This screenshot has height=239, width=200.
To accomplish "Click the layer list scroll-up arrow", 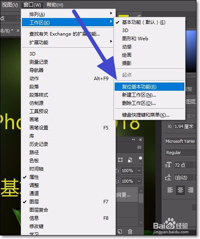I will pyautogui.click(x=141, y=191).
